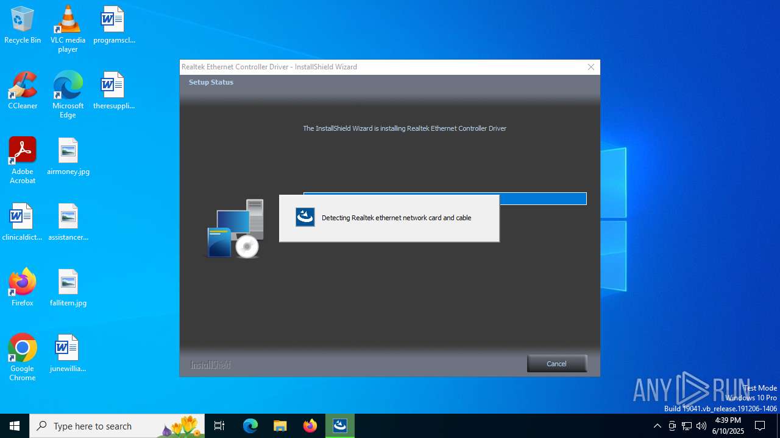Select the fallitem.jpg image file

tap(68, 288)
